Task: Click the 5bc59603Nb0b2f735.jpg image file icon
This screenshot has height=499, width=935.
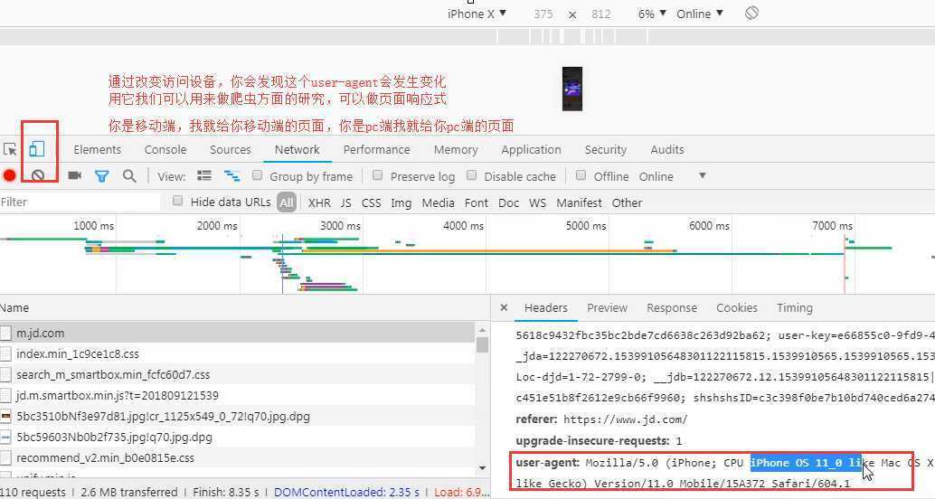Action: pyautogui.click(x=6, y=437)
